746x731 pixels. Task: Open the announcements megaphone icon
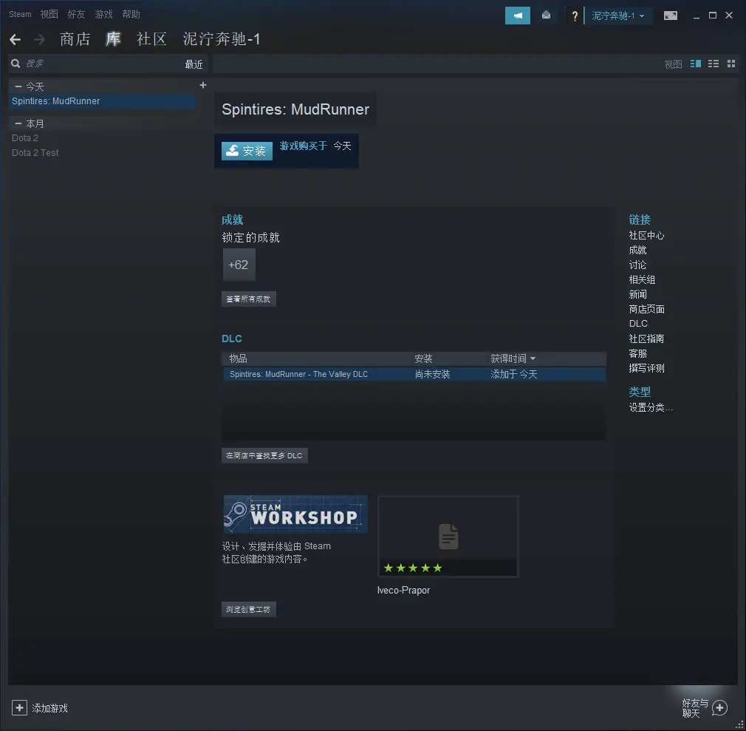pos(518,16)
